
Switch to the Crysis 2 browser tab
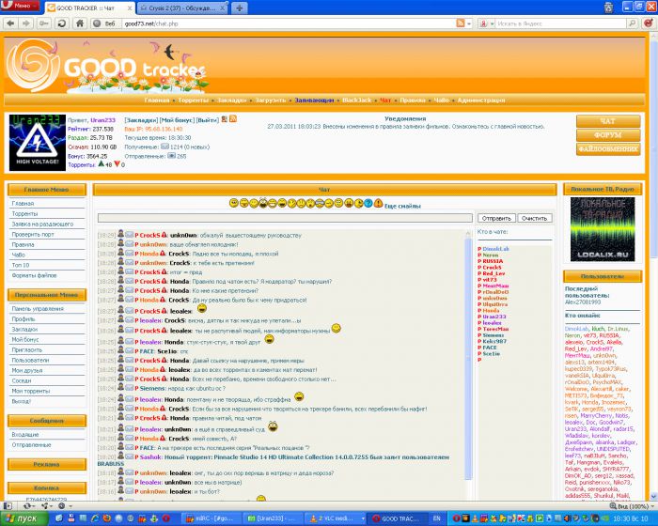182,8
